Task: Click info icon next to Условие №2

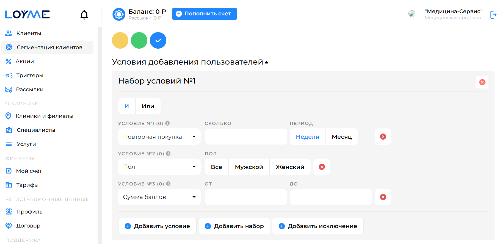Action: [x=168, y=154]
